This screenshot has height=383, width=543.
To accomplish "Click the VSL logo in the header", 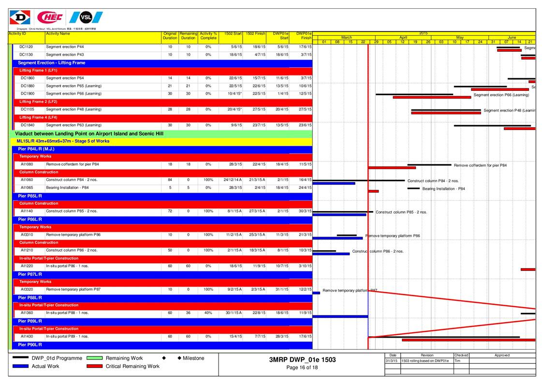I will click(x=86, y=17).
